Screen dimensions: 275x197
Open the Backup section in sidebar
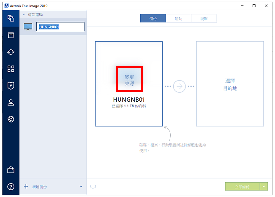point(11,18)
